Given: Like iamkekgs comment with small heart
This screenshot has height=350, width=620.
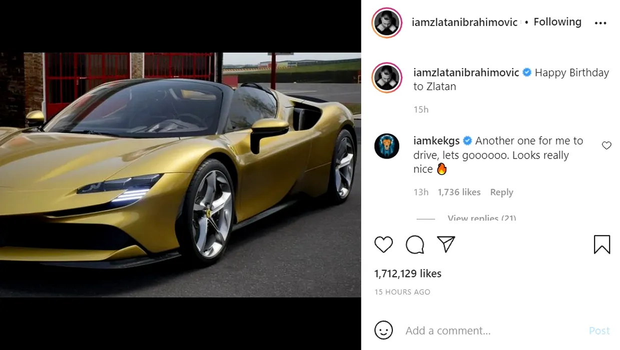Looking at the screenshot, I should pos(606,145).
